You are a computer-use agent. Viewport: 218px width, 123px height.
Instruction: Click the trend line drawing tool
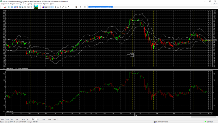(63, 7)
